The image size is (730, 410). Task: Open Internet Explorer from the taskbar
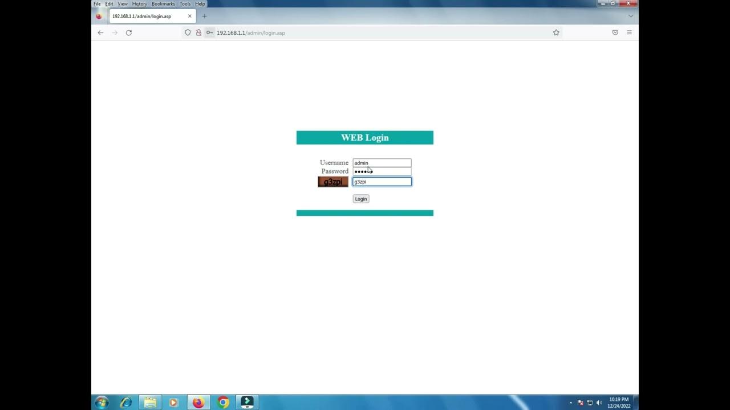(x=126, y=403)
